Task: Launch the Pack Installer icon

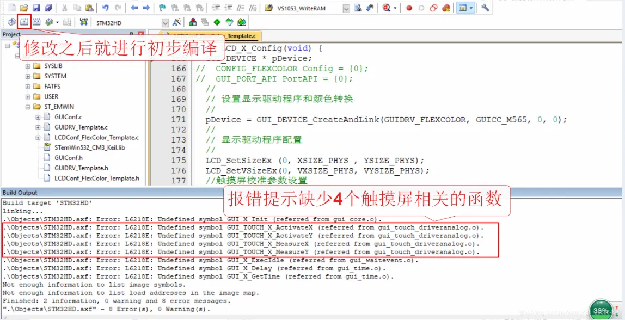Action: 242,22
